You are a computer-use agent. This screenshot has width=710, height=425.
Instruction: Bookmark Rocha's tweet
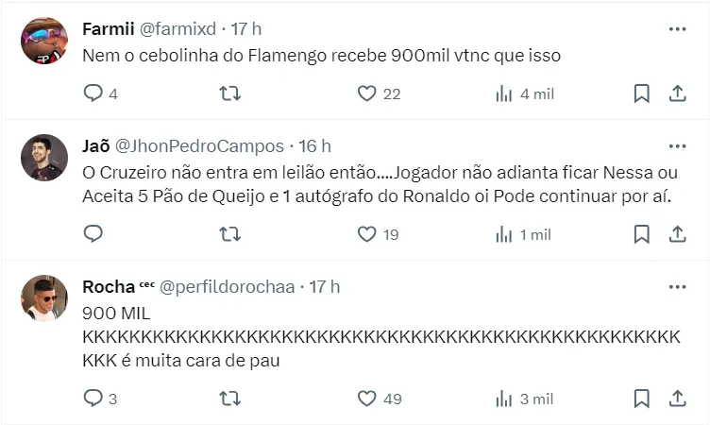641,399
